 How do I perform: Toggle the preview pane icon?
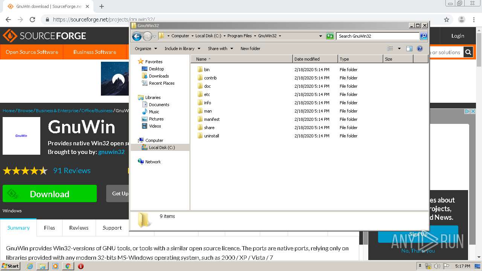[409, 49]
